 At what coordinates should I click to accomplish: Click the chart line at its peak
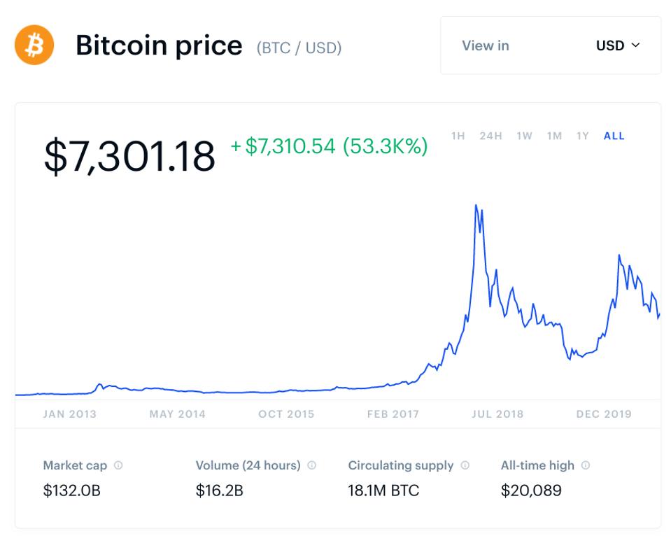click(x=477, y=205)
